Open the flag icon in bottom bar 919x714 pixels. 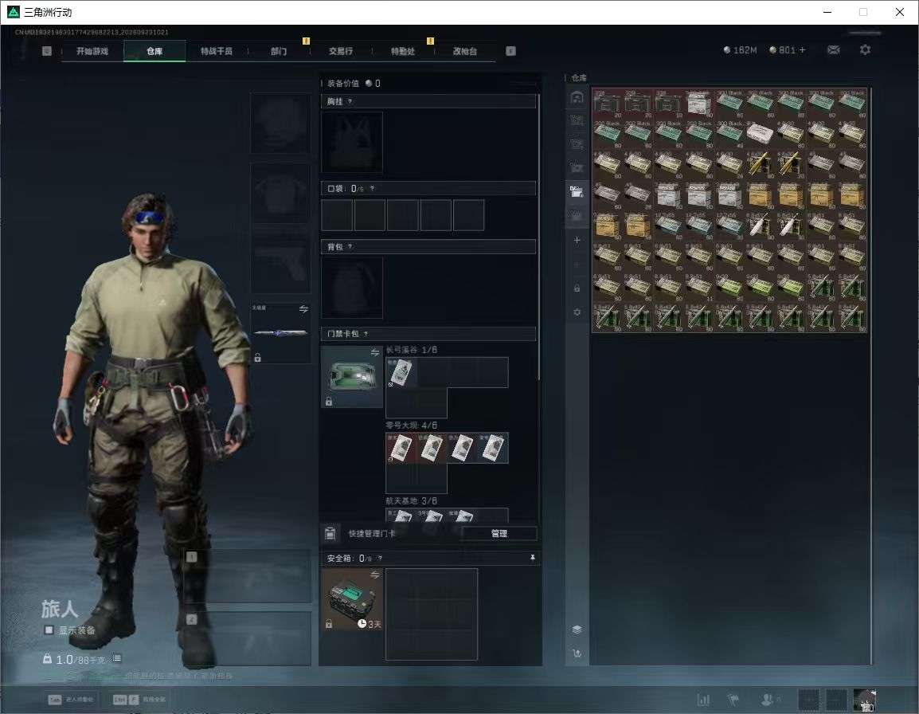(x=733, y=700)
